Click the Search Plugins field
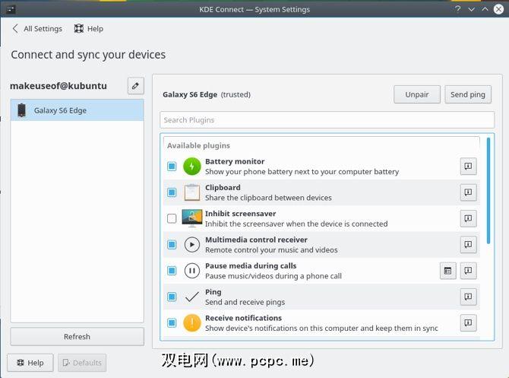Viewport: 509px width, 378px height. [x=327, y=120]
